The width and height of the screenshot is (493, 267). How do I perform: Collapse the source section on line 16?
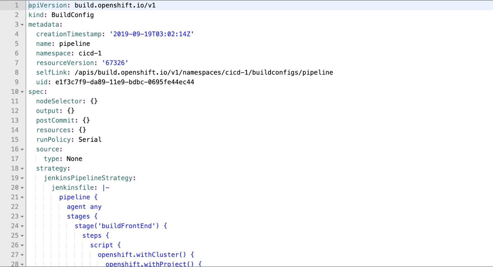pyautogui.click(x=22, y=149)
